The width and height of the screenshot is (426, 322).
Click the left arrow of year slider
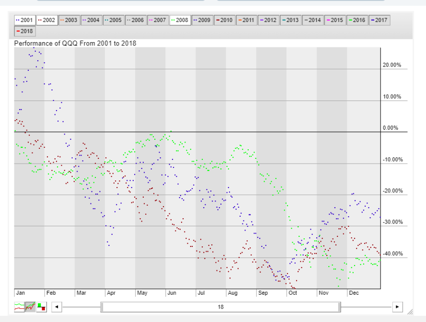57,307
